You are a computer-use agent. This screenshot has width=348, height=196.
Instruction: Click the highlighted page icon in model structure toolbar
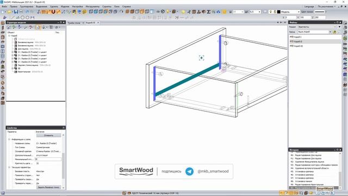[x=38, y=27]
